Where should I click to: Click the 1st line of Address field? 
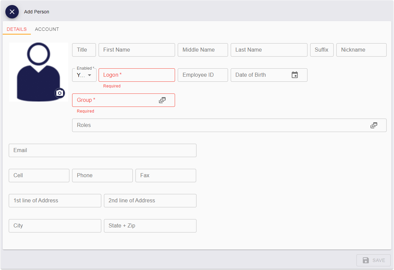pyautogui.click(x=55, y=201)
